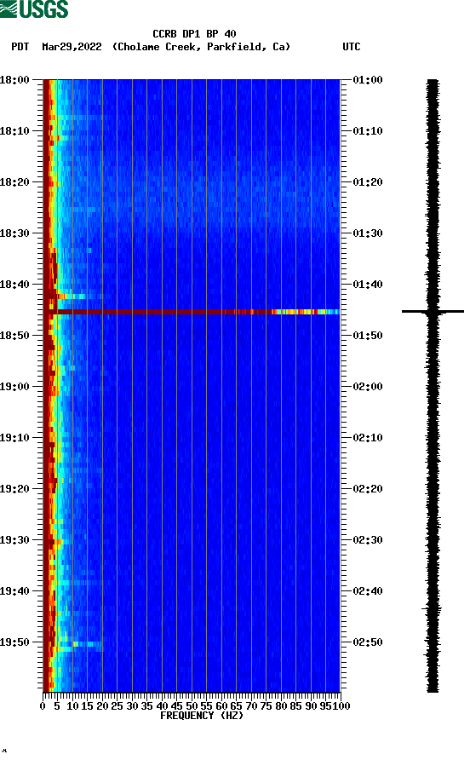Click the FREQUENCY (HZ) axis label

click(x=202, y=716)
